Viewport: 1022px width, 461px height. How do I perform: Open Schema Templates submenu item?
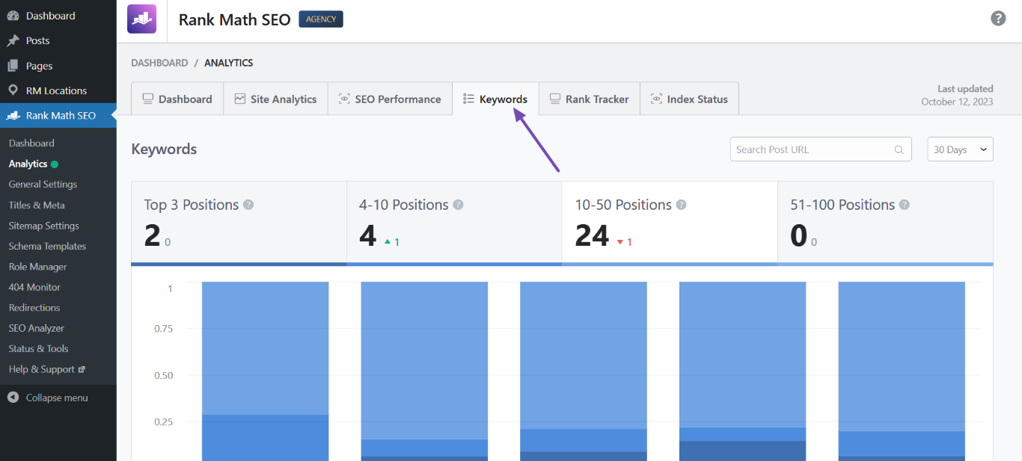[x=47, y=246]
